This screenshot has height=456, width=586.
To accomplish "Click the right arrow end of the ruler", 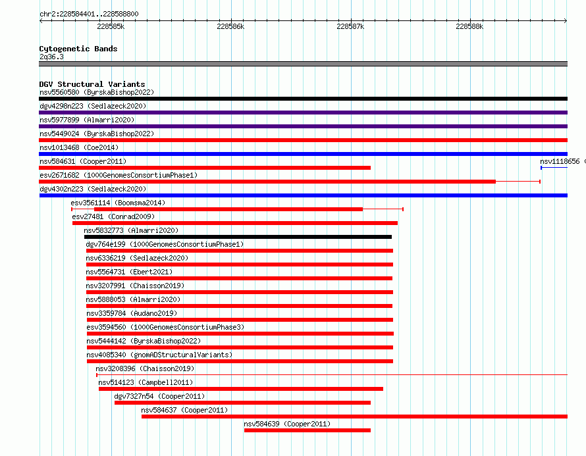I will click(x=566, y=20).
